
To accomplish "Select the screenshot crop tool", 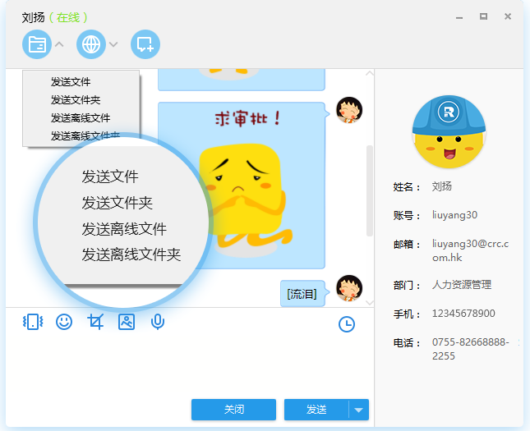I will click(x=95, y=322).
